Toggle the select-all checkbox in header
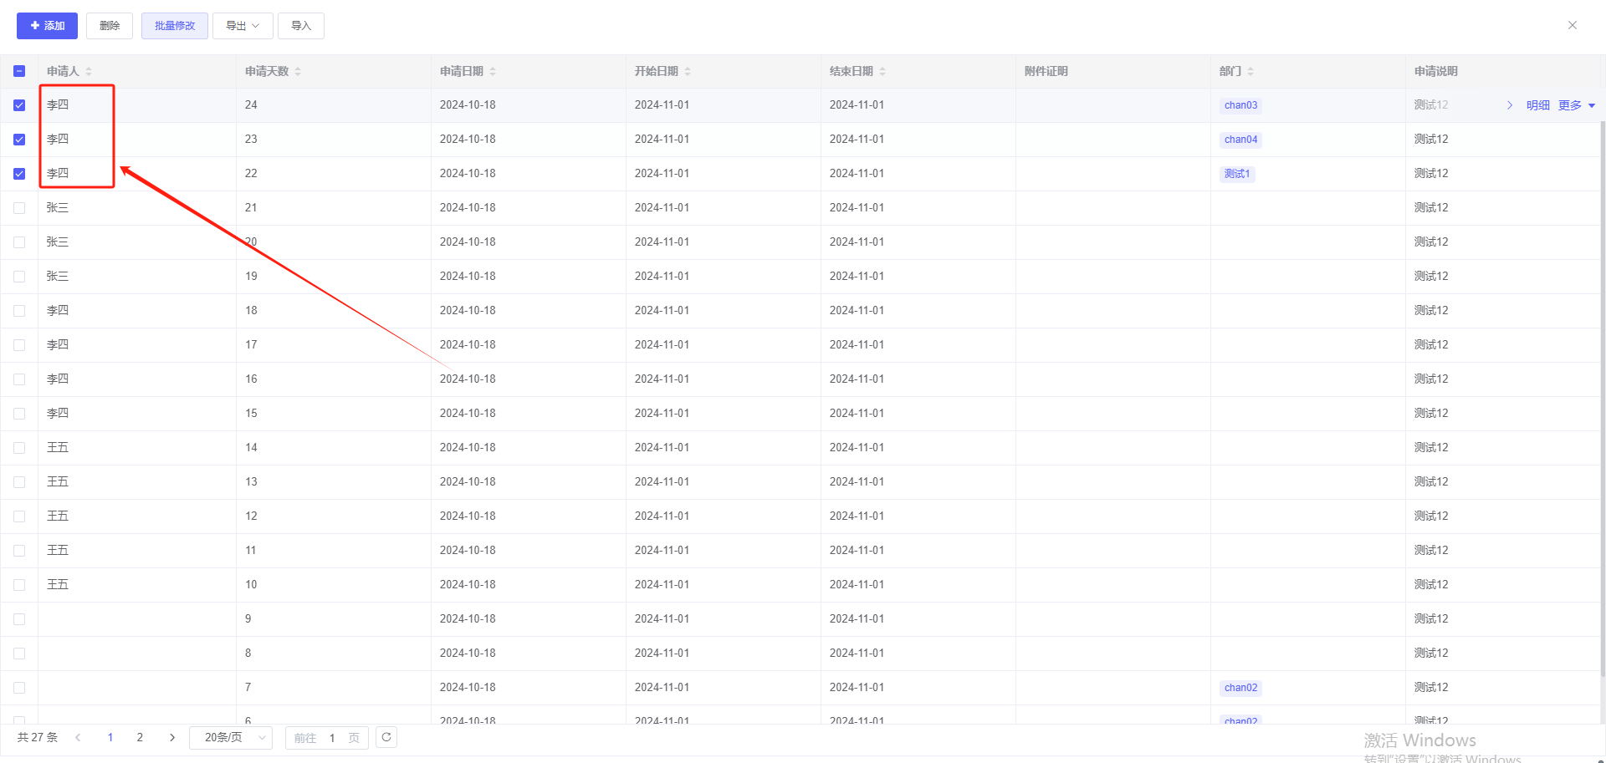Viewport: 1606px width, 763px height. (x=19, y=71)
